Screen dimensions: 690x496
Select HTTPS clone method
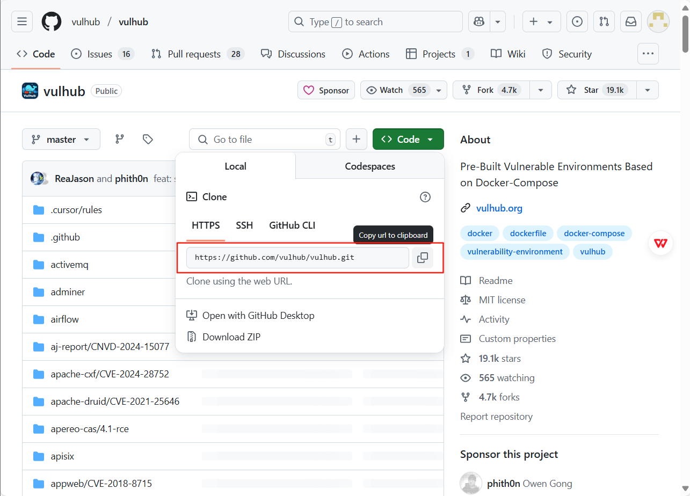pyautogui.click(x=206, y=225)
